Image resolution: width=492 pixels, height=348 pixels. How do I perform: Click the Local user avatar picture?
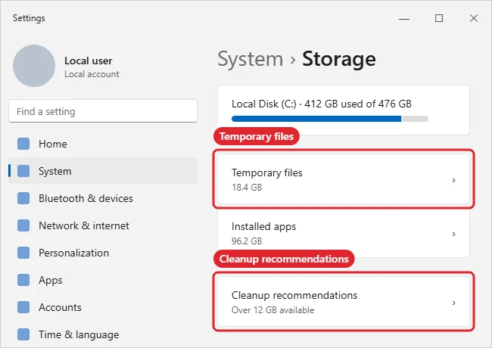pos(34,66)
